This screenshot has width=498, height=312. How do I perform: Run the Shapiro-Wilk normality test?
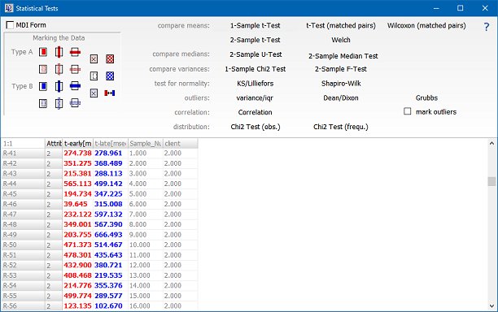[341, 84]
